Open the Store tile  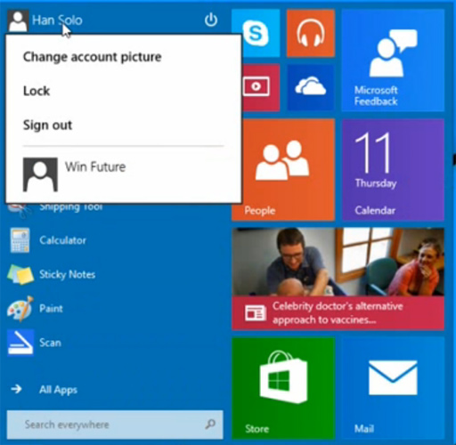point(283,388)
